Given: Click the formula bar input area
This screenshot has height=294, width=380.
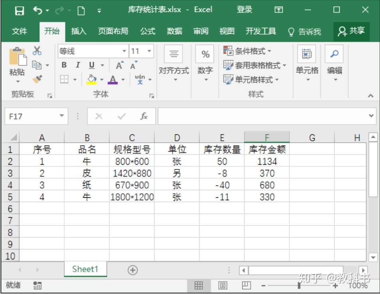Looking at the screenshot, I should click(263, 116).
